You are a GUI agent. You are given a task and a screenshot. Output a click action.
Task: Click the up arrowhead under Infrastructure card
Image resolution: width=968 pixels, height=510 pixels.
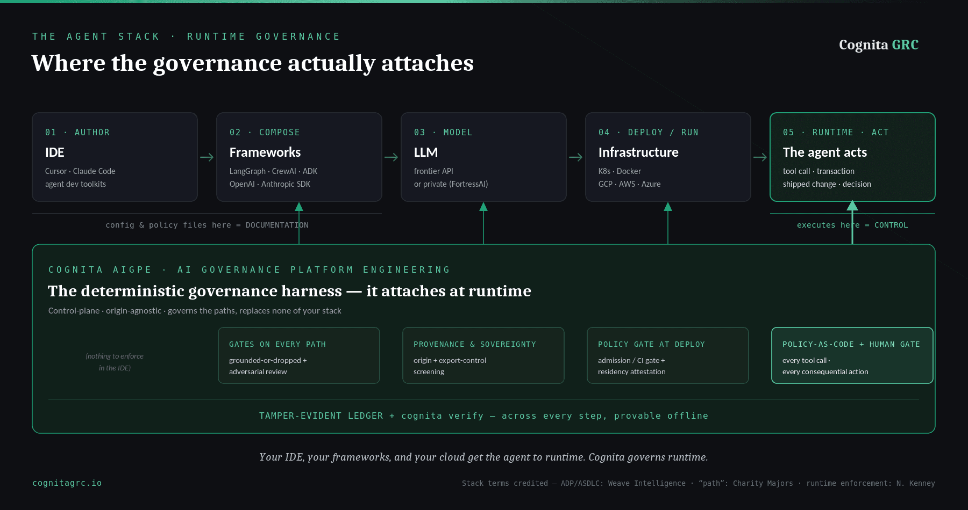(668, 207)
